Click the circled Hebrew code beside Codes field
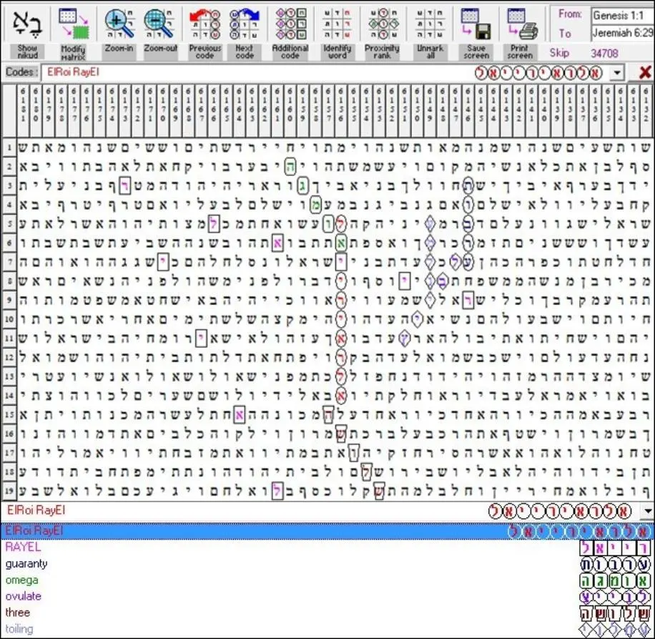This screenshot has width=655, height=639. point(539,73)
